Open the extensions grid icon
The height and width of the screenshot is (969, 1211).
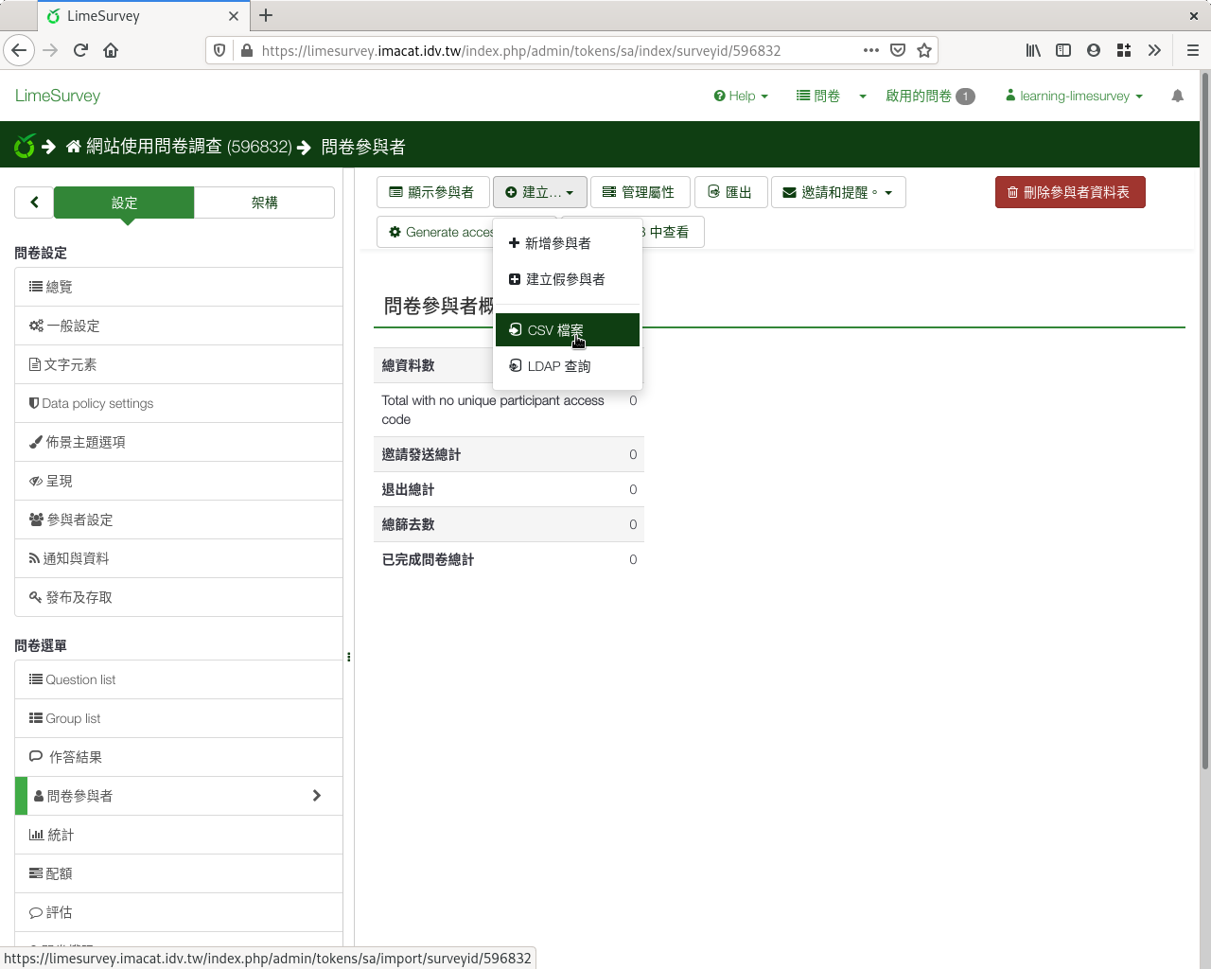(x=1124, y=50)
